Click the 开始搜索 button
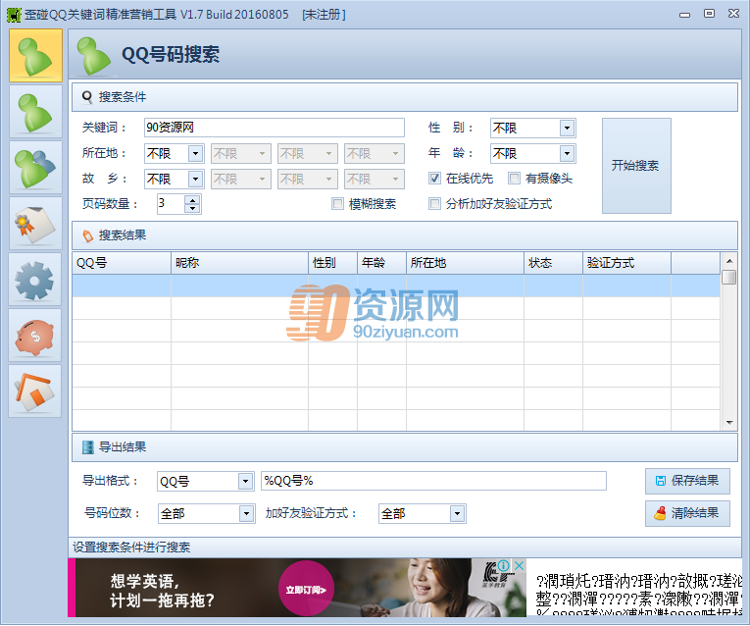The height and width of the screenshot is (626, 750). [x=636, y=166]
